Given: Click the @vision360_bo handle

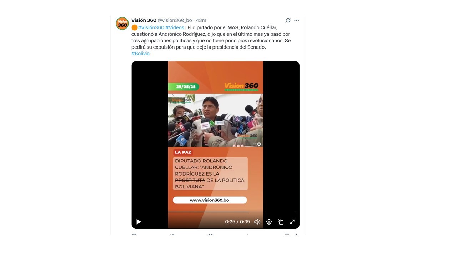Looking at the screenshot, I should pyautogui.click(x=175, y=20).
